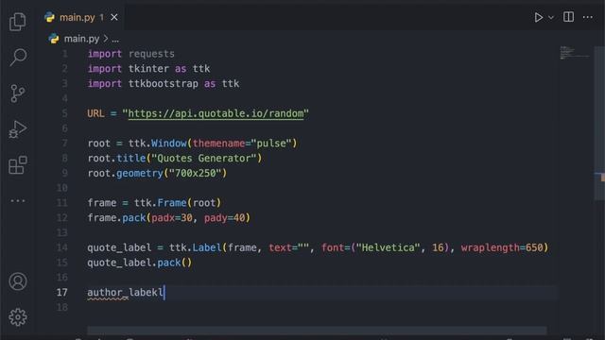Click the wraplength=650 argument
Viewport: 605px width, 340px height.
tap(502, 247)
